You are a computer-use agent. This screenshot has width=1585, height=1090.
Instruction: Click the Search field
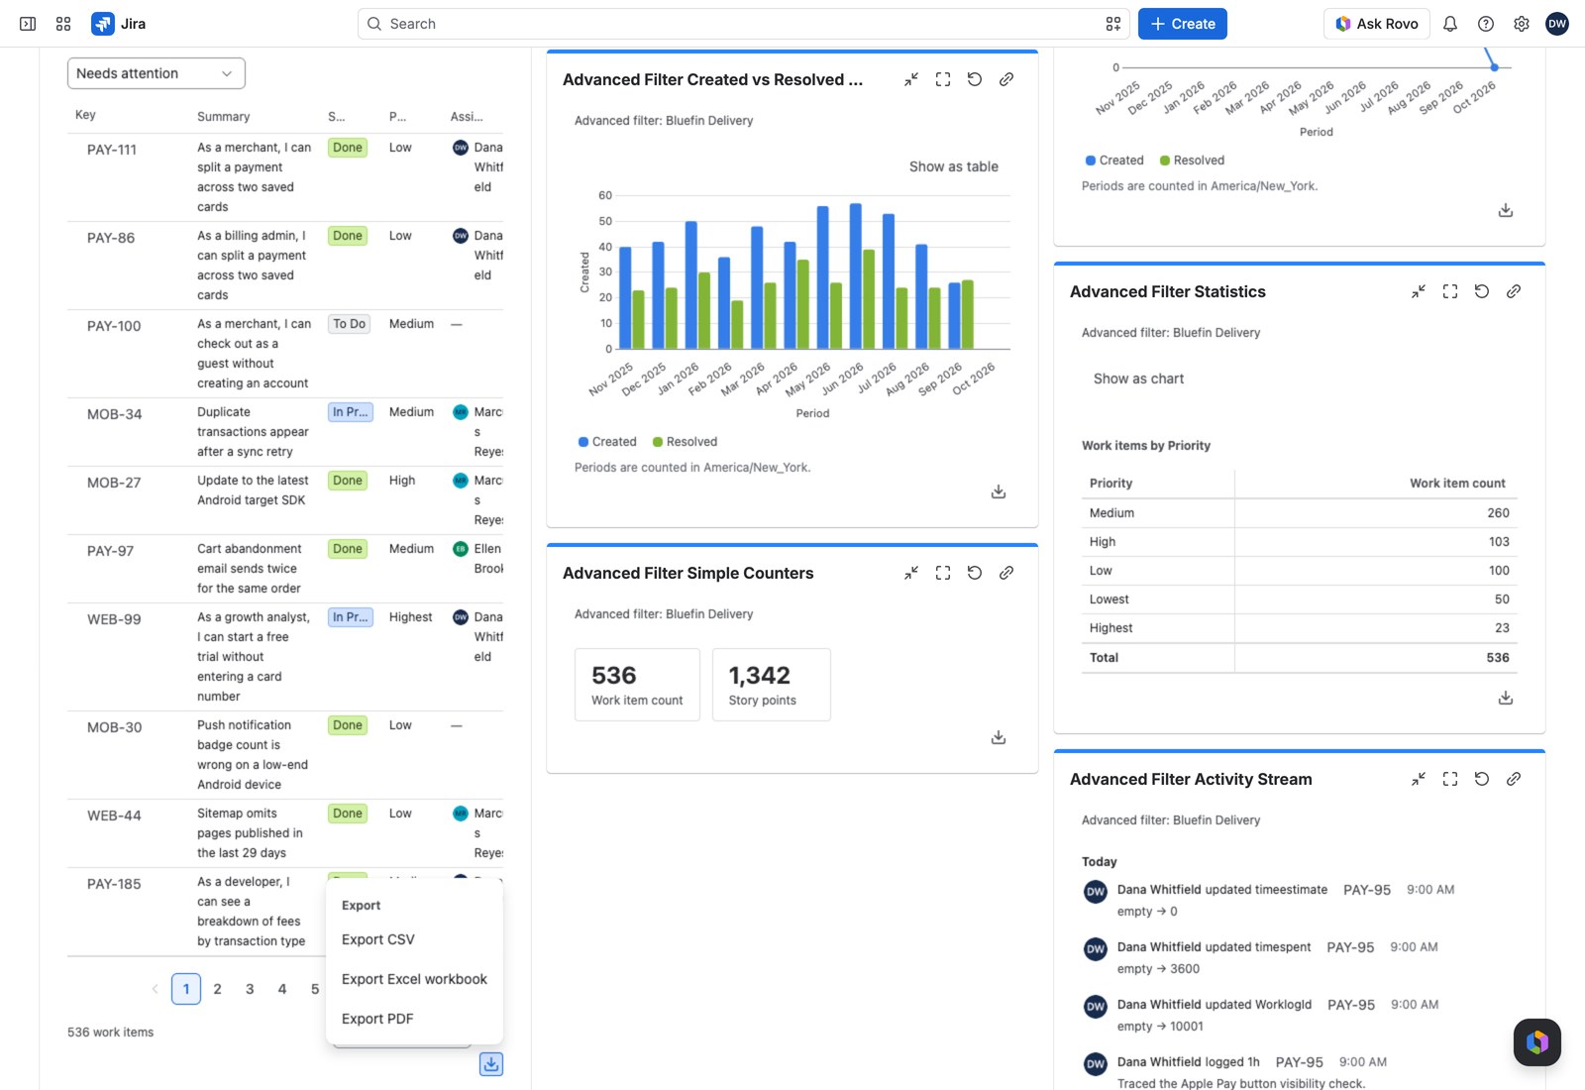[743, 24]
